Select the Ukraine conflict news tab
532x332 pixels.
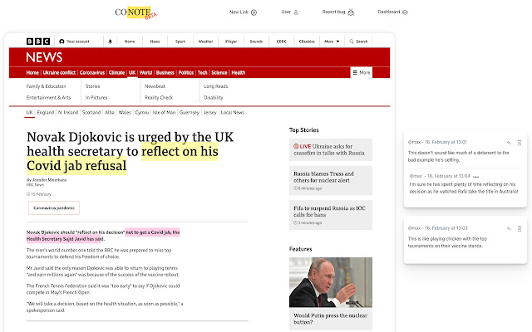59,72
